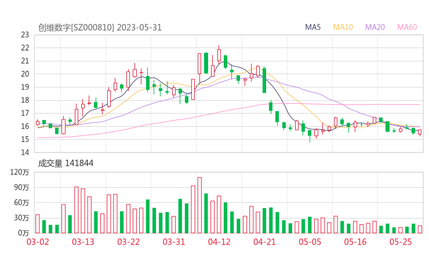The image size is (429, 255).
Task: Click the price axis value 16
Action: pos(25,126)
